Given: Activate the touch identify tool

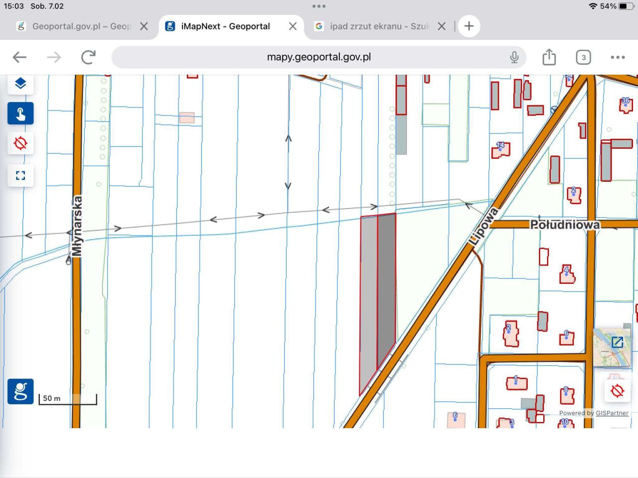Looking at the screenshot, I should (20, 114).
